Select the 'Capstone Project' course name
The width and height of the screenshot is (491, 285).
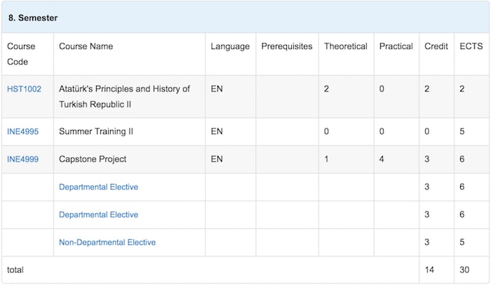[x=93, y=159]
